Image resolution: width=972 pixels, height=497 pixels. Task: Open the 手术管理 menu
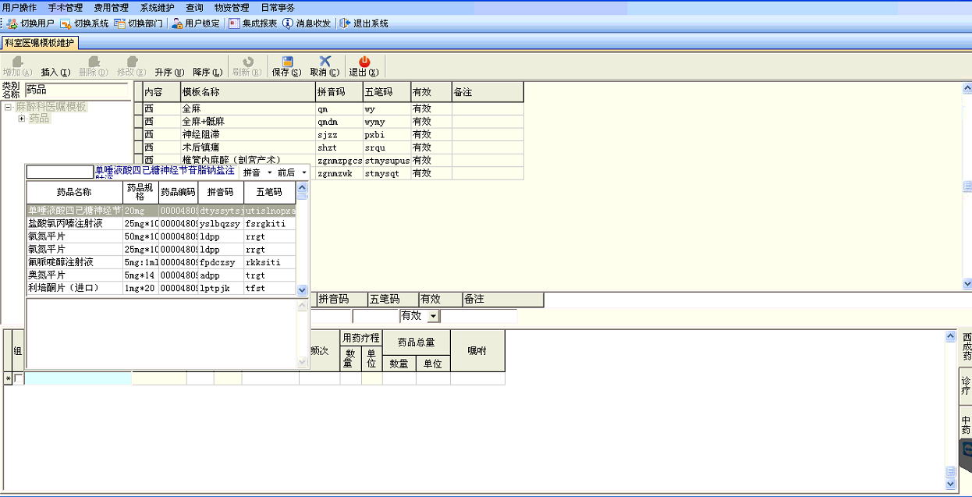point(66,7)
